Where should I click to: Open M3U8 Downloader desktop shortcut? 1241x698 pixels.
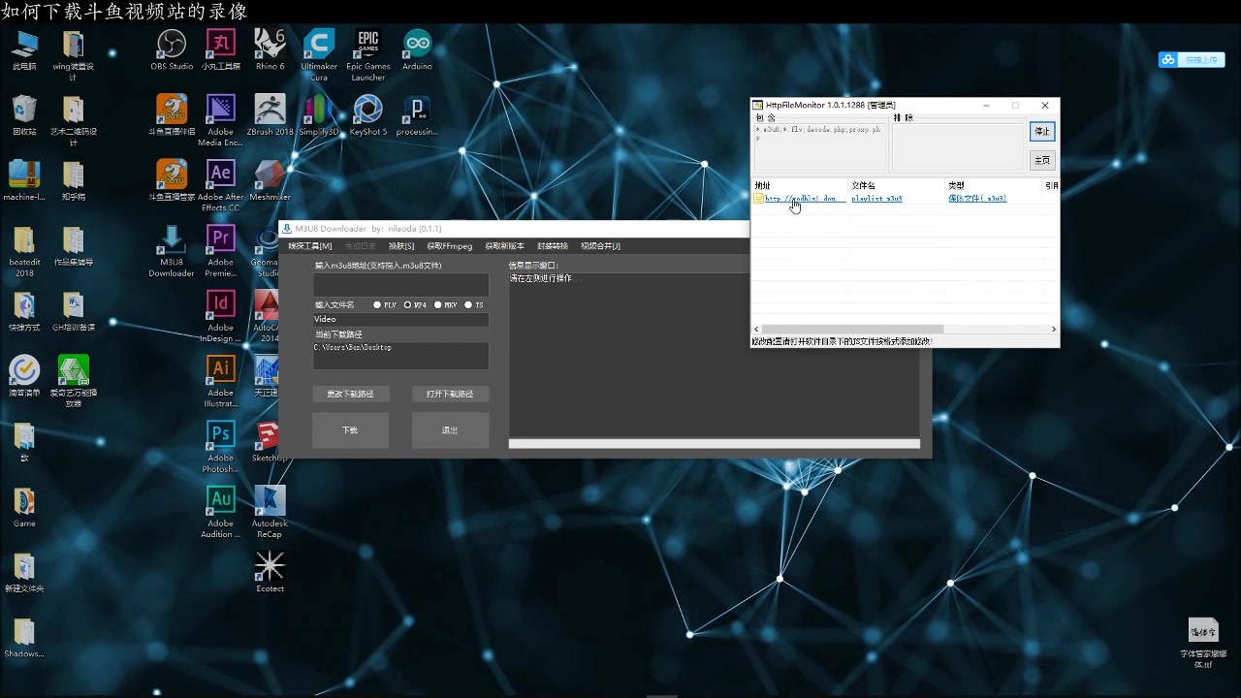point(172,251)
